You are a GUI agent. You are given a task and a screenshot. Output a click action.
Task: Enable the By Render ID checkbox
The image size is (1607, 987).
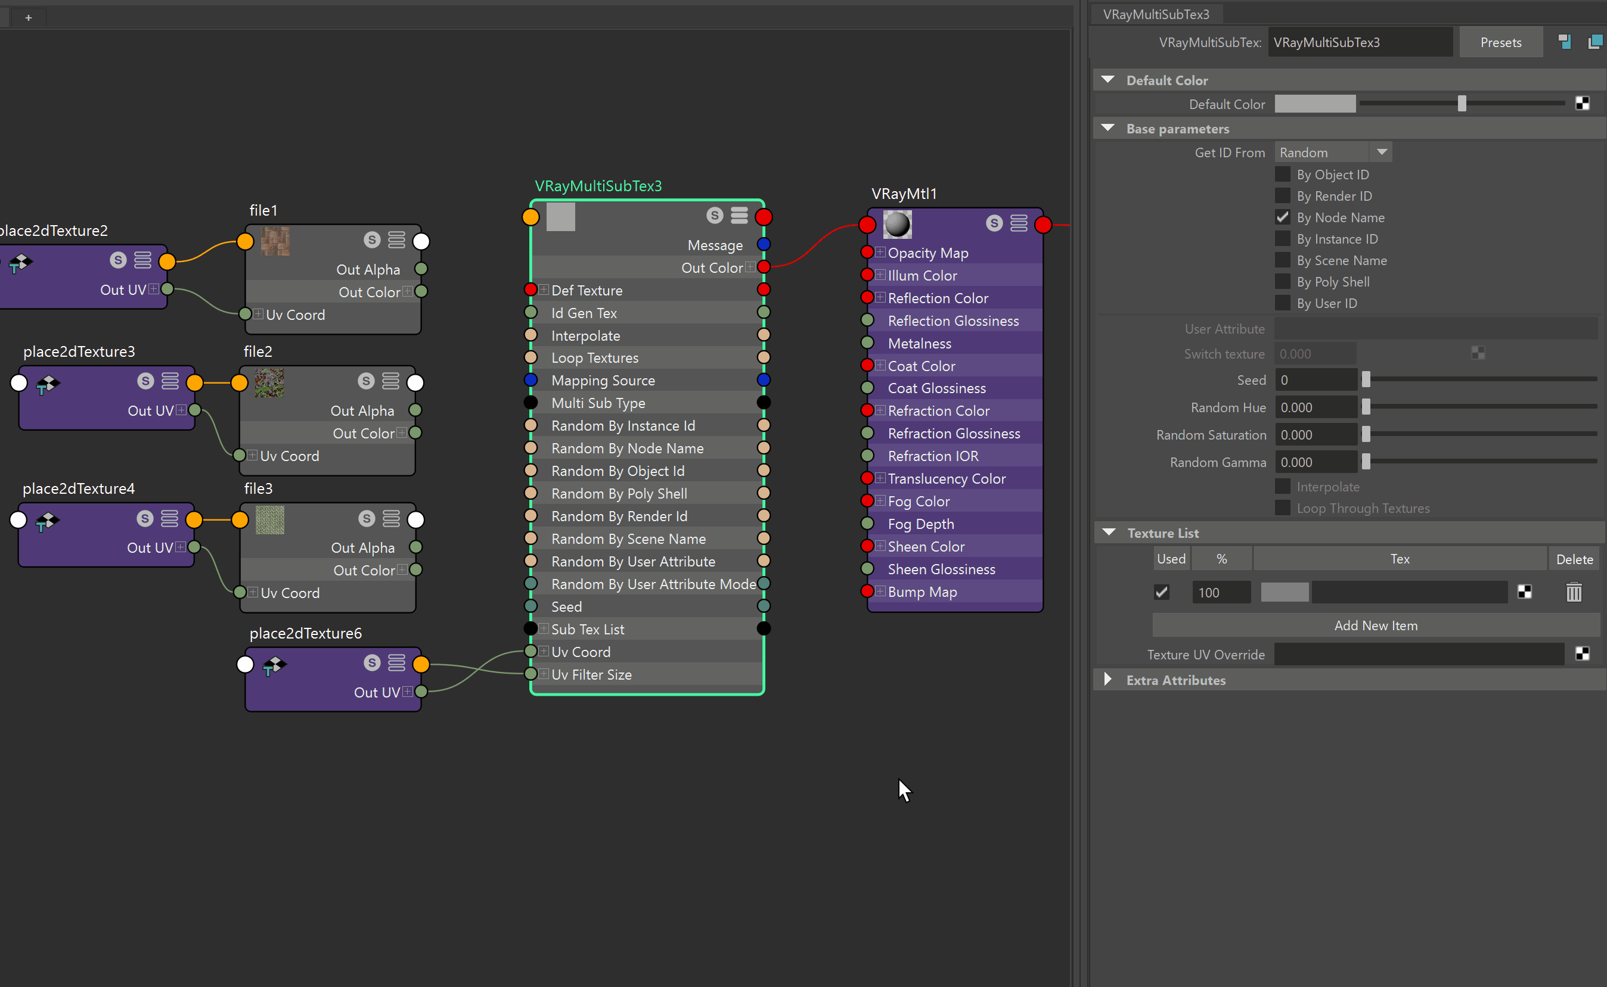(1282, 196)
